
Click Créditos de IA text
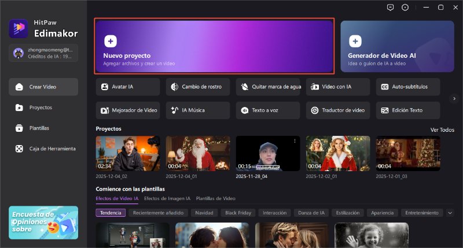[50, 56]
